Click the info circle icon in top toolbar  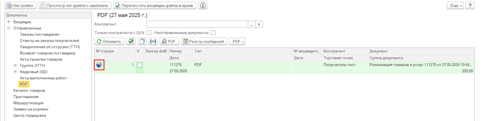(x=203, y=5)
